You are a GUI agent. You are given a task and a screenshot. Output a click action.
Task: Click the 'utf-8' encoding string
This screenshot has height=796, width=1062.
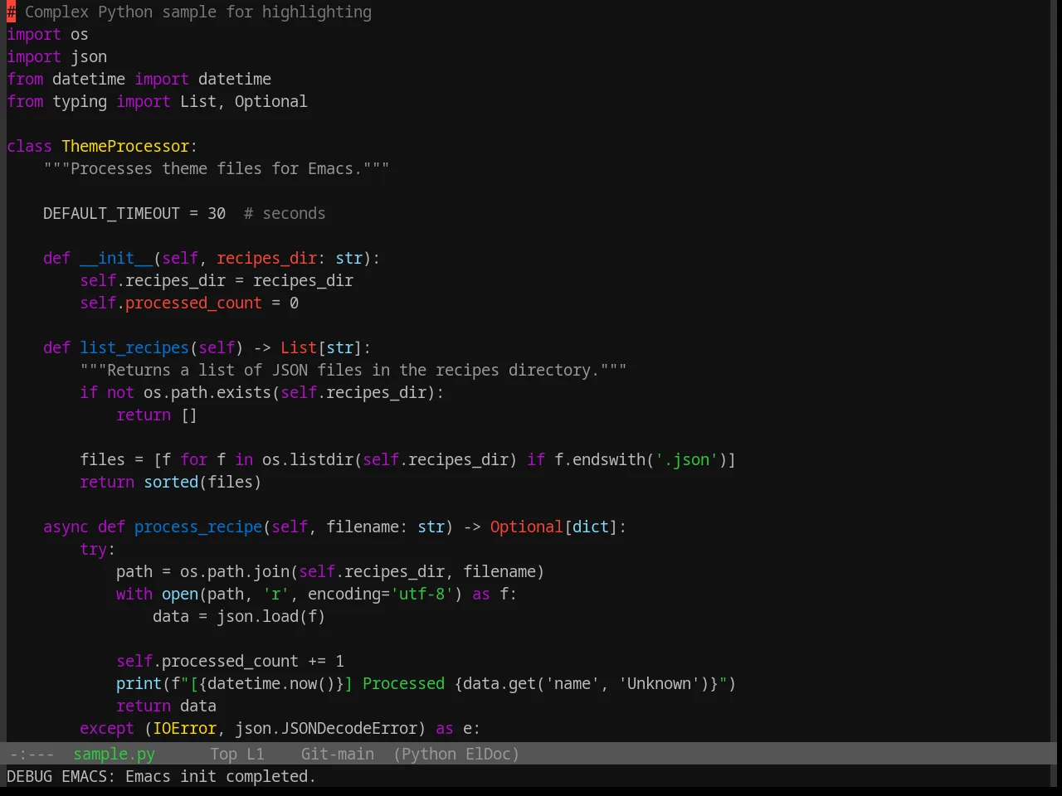tap(422, 594)
